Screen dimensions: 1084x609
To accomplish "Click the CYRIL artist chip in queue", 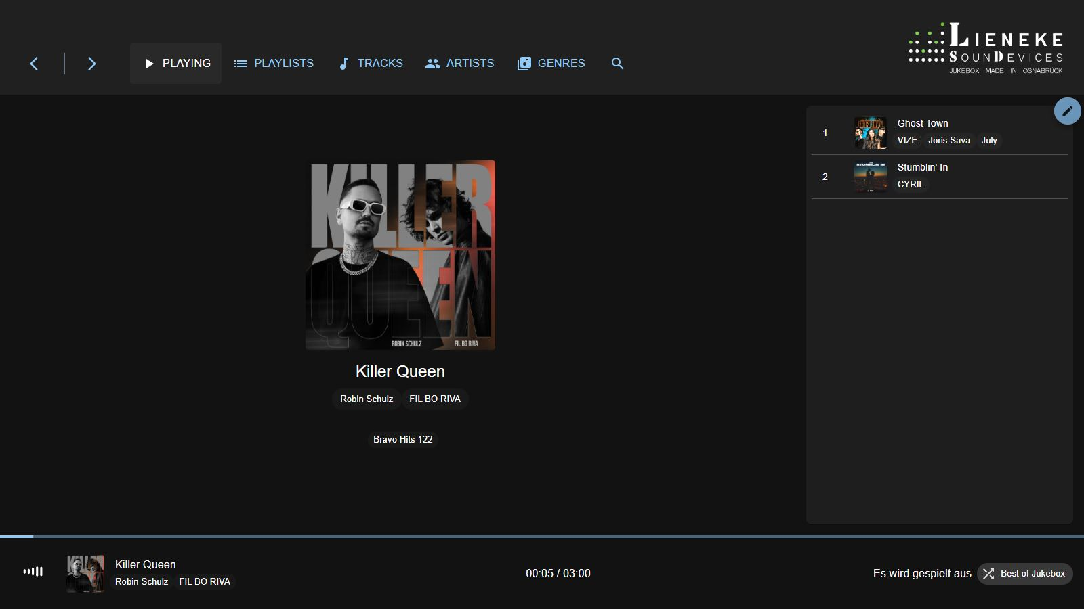I will [x=911, y=184].
